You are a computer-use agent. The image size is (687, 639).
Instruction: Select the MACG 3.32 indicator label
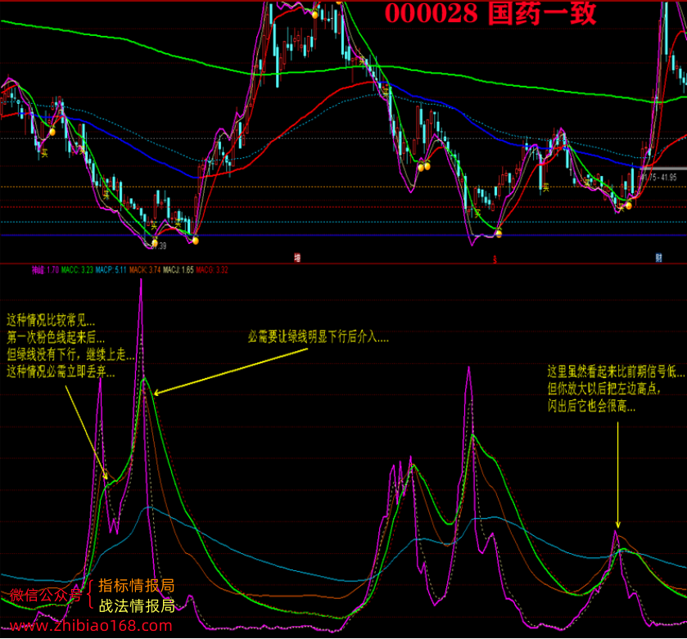[212, 270]
